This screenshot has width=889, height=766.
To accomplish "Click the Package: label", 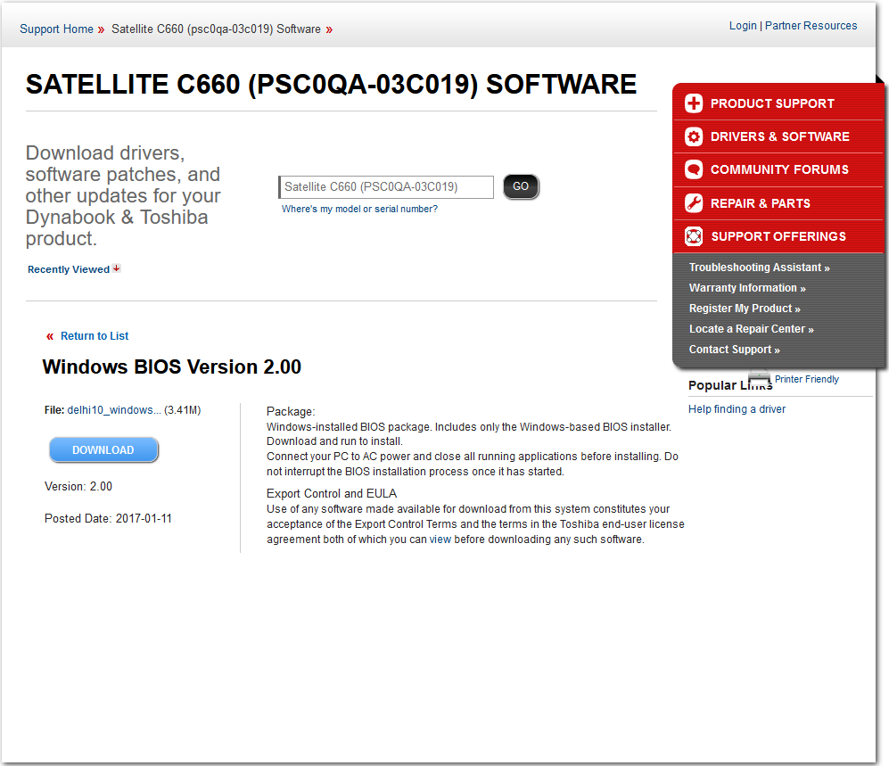I will point(291,412).
